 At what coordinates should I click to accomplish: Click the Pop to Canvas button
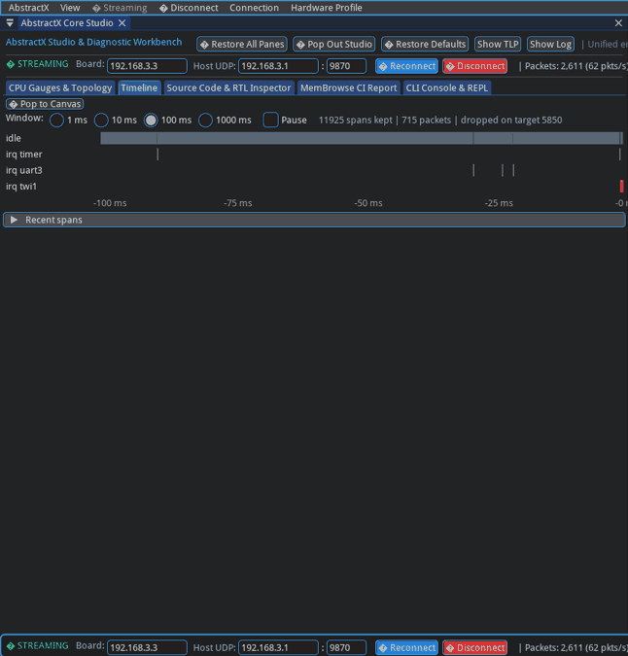[45, 104]
